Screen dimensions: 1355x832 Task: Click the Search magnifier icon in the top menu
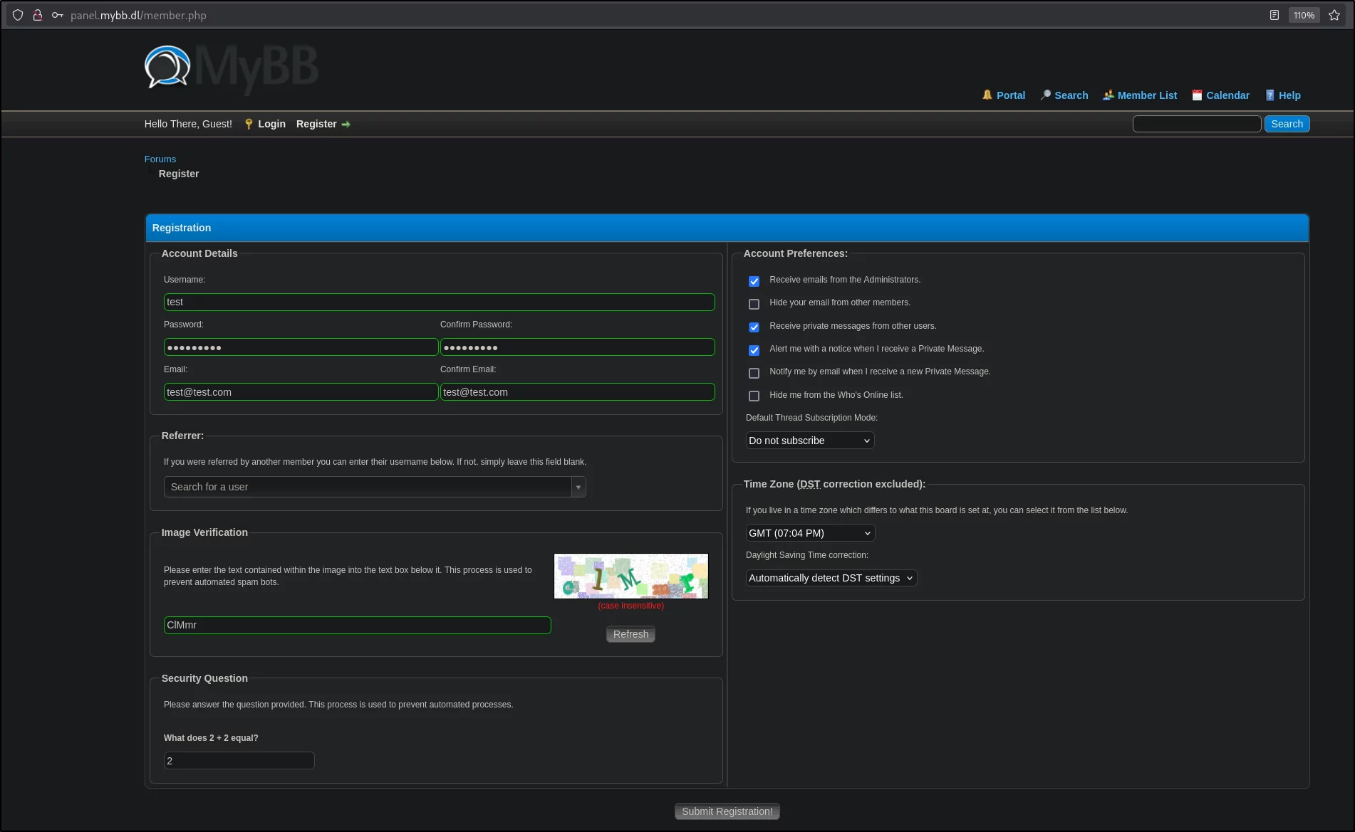tap(1045, 95)
